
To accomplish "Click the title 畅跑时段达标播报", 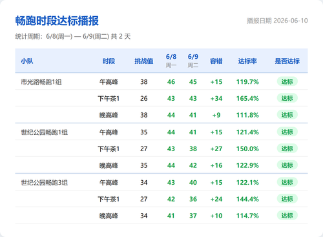I will pyautogui.click(x=57, y=21).
